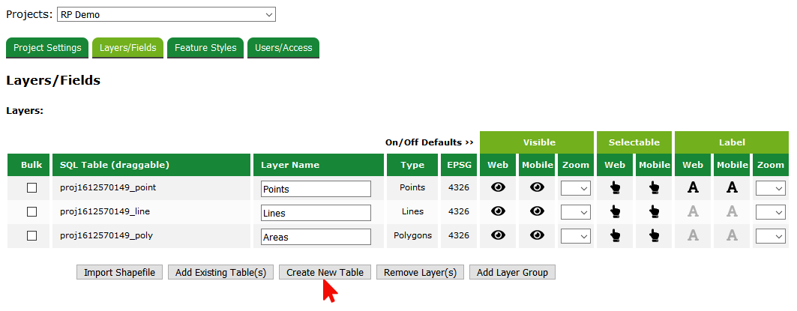
Task: Open the Projects dropdown showing RP Demo
Action: 166,14
